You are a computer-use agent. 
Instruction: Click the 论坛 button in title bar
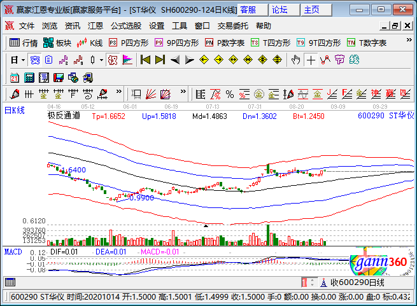[x=284, y=10]
